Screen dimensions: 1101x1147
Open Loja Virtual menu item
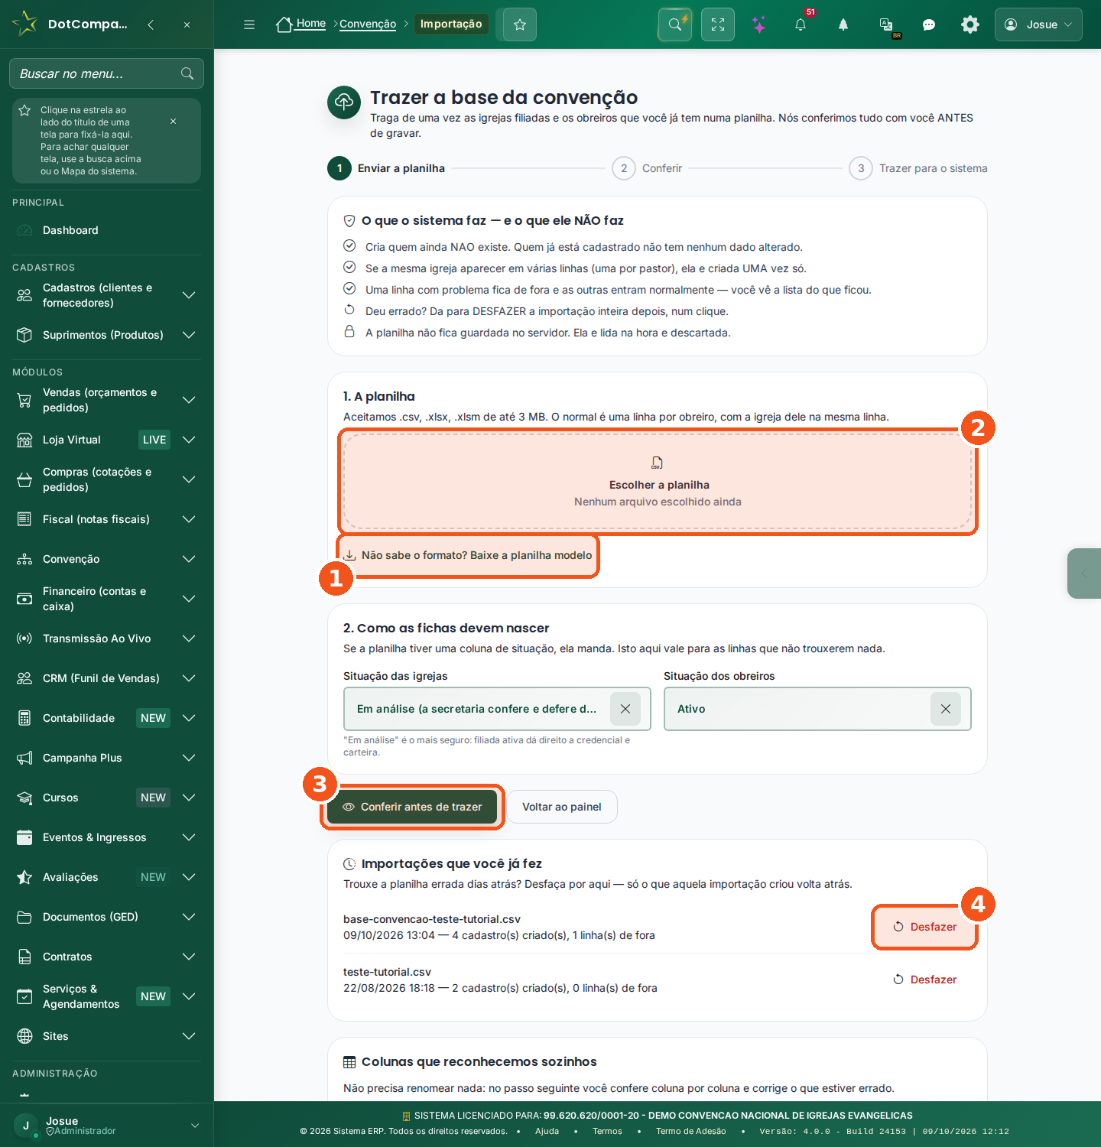106,440
